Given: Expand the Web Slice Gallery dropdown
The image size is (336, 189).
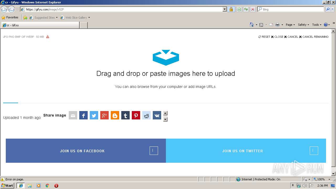Looking at the screenshot, I should point(89,18).
